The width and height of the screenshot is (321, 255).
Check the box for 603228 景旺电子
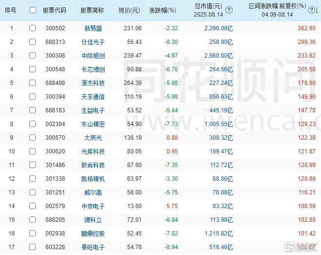pos(32,247)
